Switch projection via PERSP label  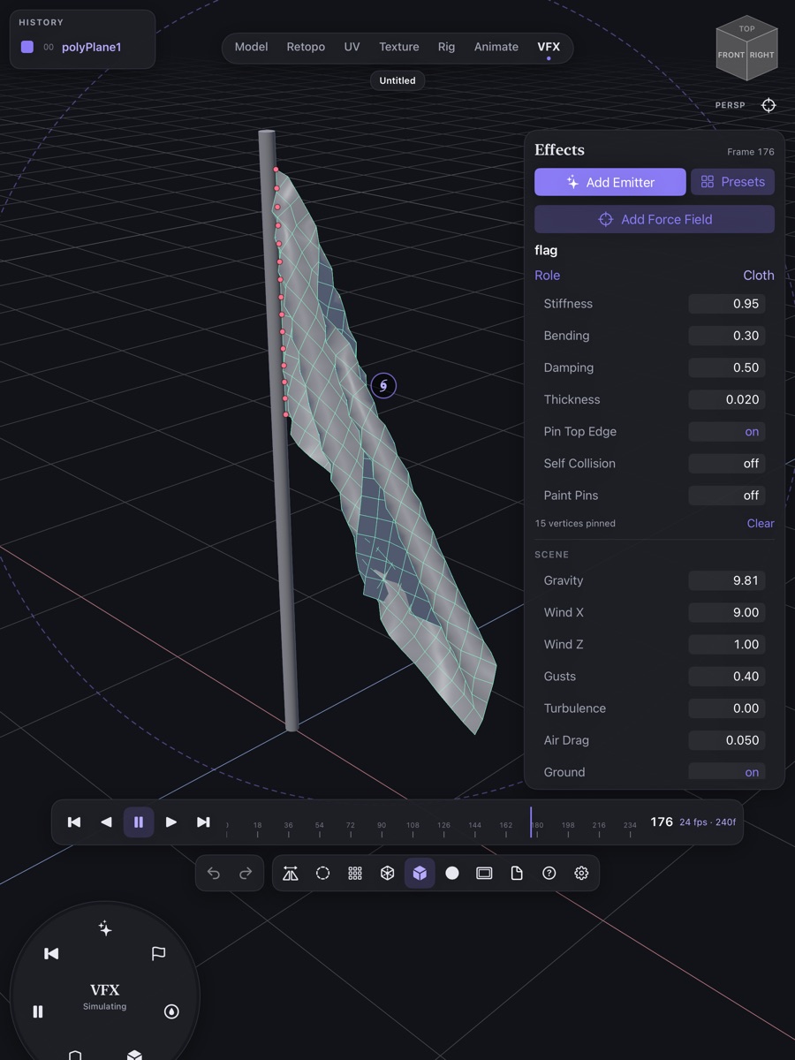[x=730, y=105]
